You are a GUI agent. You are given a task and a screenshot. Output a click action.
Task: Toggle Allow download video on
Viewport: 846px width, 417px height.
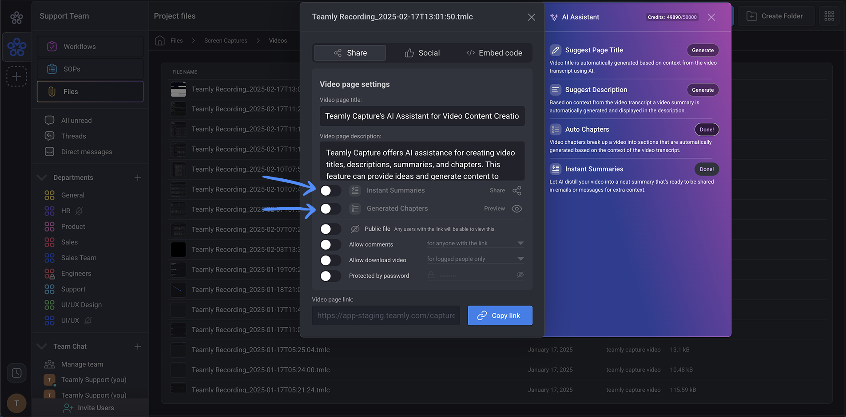[x=330, y=260]
